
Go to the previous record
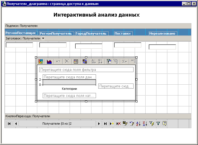pos(16,124)
